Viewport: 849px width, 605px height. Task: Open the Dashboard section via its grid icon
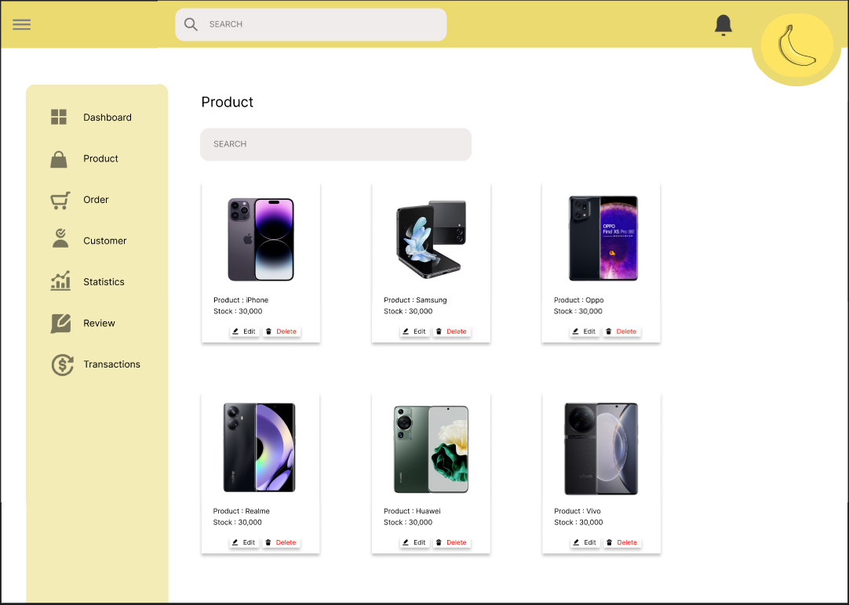[58, 117]
